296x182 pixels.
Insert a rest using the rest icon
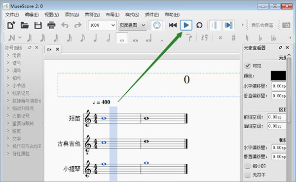(x=204, y=38)
